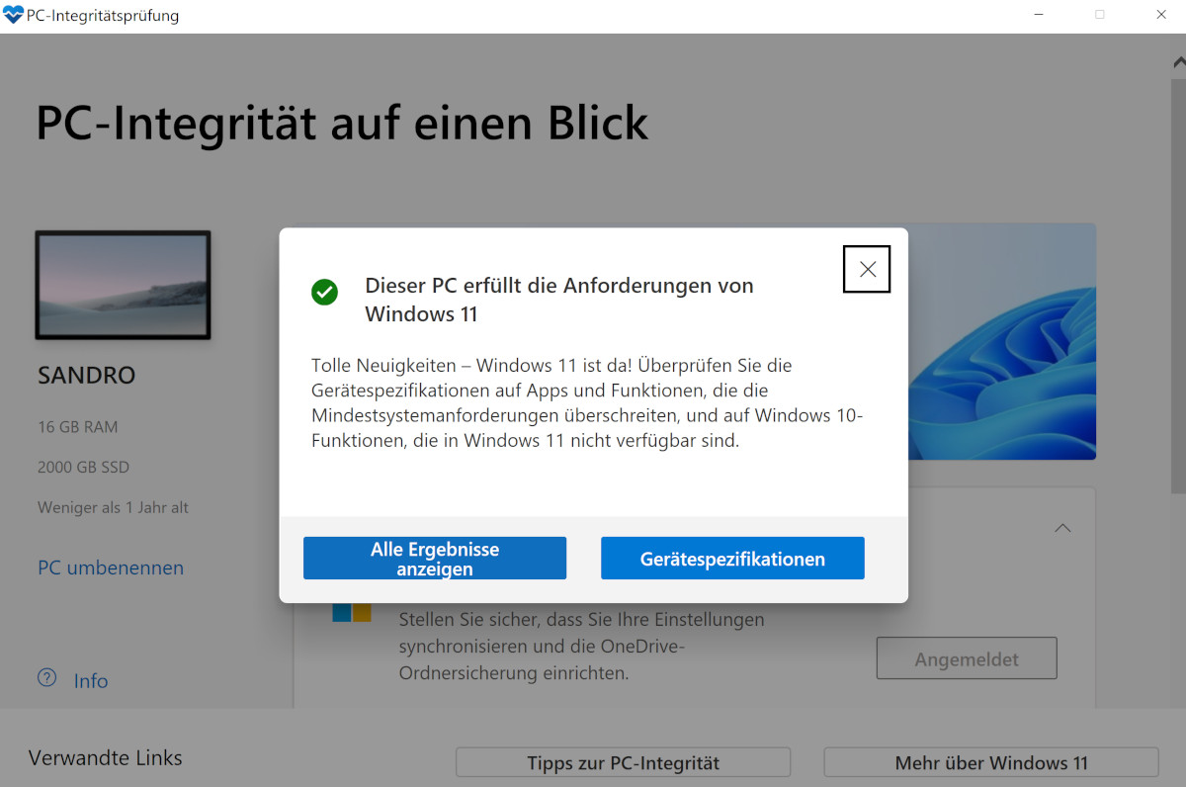Viewport: 1186px width, 787px height.
Task: Click the scrollbar up arrow
Action: pyautogui.click(x=1178, y=61)
